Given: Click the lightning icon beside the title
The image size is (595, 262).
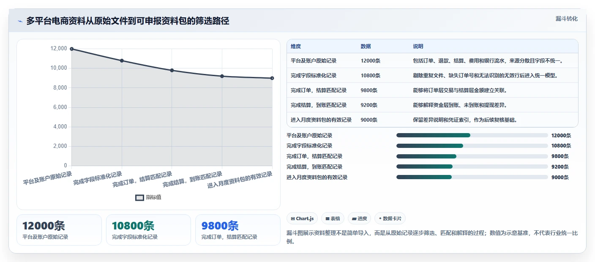Looking at the screenshot, I should 20,21.
